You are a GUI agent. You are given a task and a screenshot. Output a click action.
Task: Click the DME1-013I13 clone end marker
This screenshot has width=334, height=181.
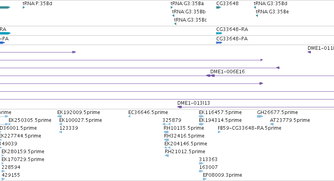coord(180,107)
